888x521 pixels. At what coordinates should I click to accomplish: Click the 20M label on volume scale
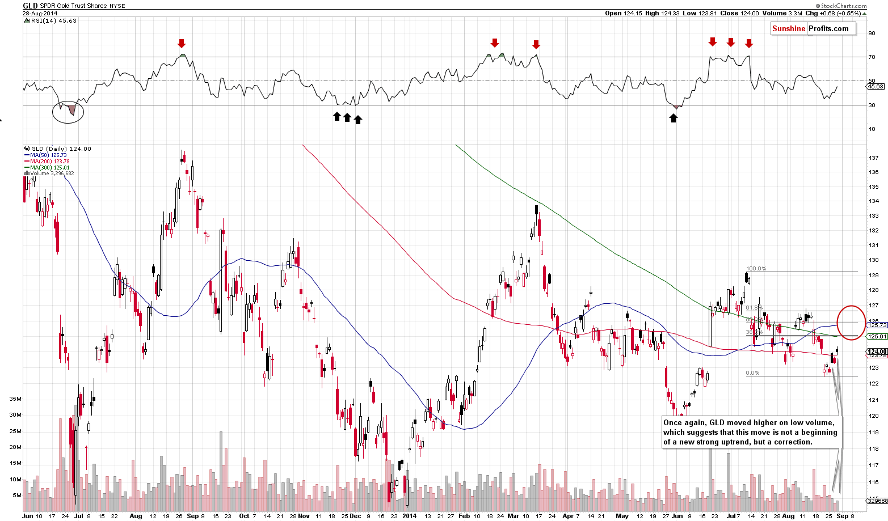click(x=15, y=447)
